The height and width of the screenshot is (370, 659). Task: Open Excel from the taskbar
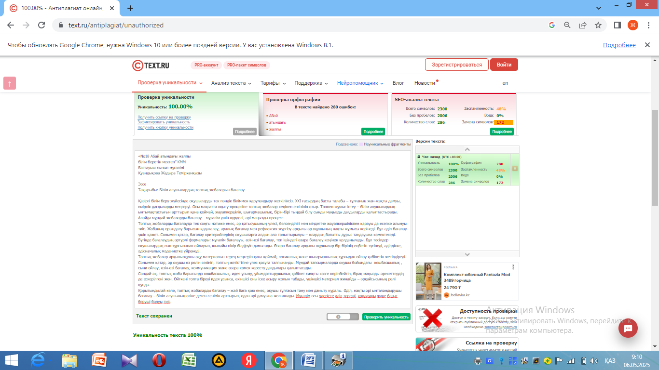click(189, 360)
